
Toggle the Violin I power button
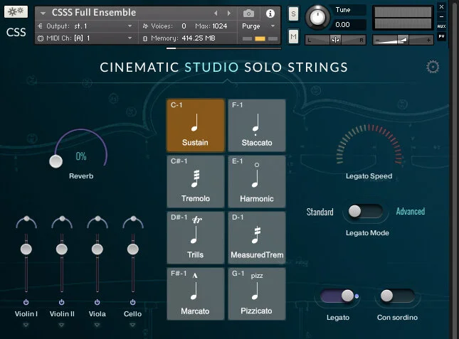[x=26, y=302]
